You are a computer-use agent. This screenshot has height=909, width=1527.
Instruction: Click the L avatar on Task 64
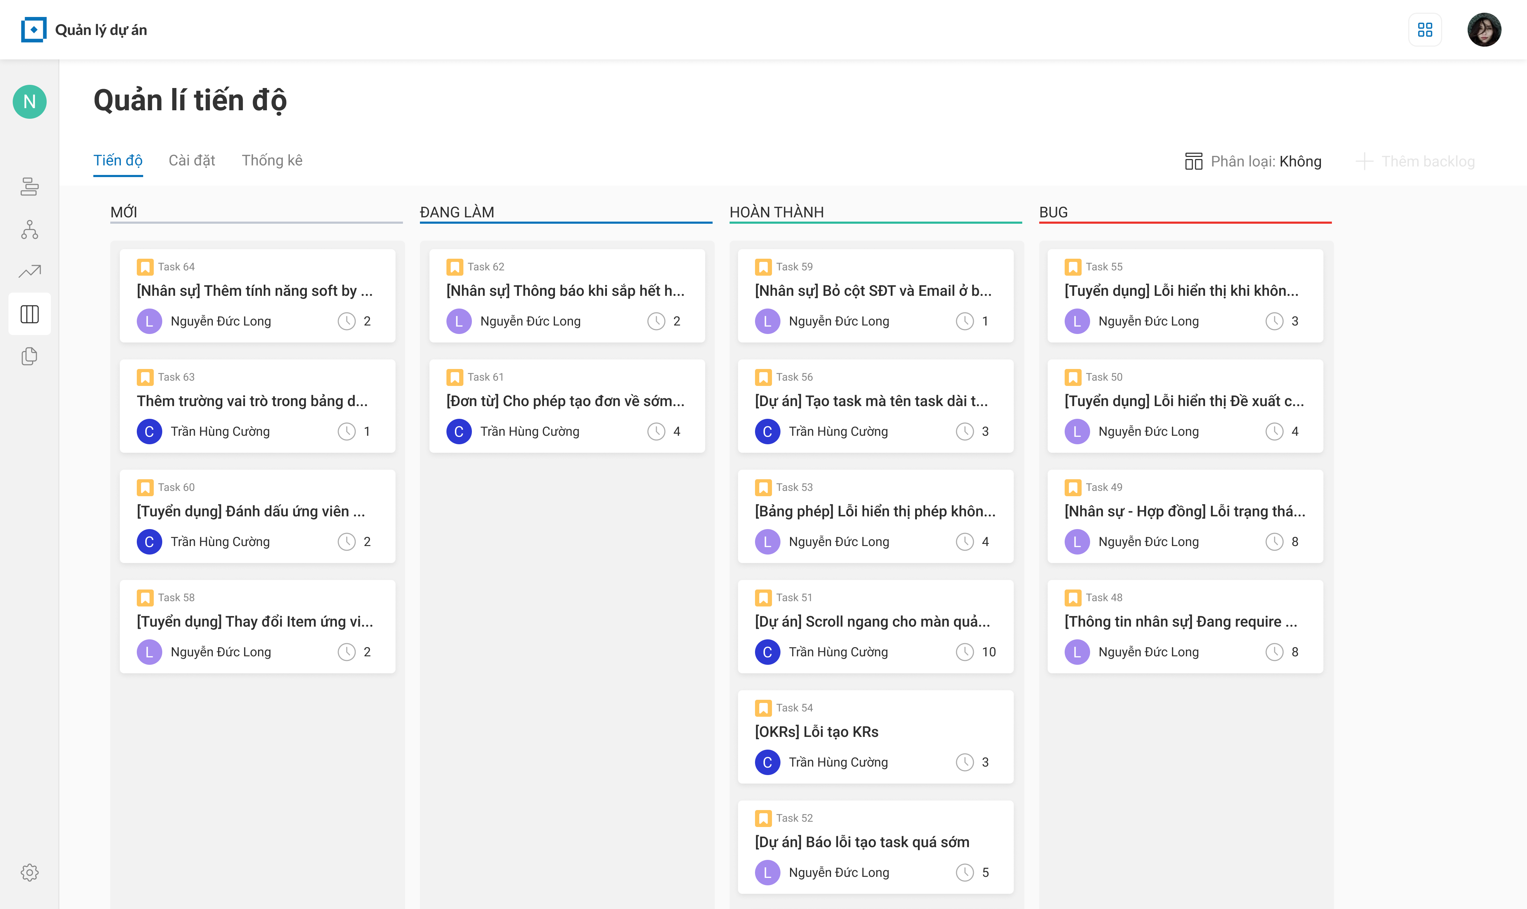coord(150,321)
